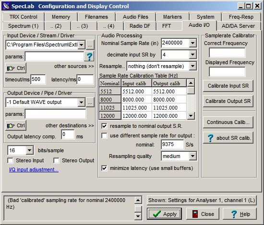Open the Freq-Resp tab
264x225 pixels.
241,17
